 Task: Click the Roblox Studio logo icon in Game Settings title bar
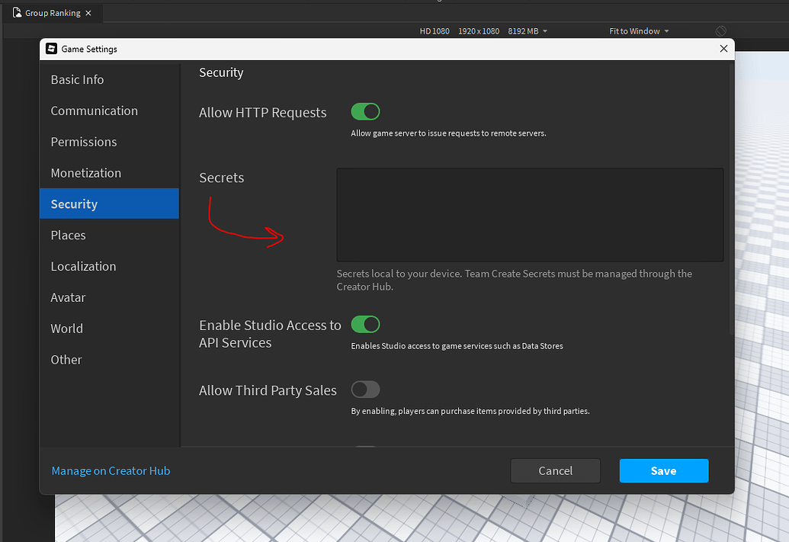51,48
